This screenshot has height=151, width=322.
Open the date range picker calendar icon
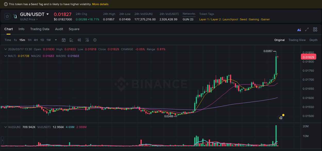click(64, 40)
